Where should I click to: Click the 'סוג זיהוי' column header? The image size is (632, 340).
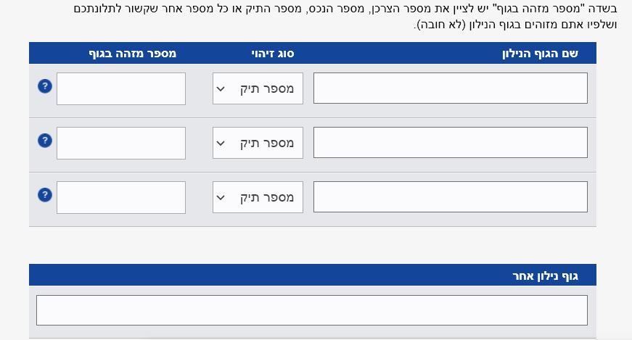273,54
